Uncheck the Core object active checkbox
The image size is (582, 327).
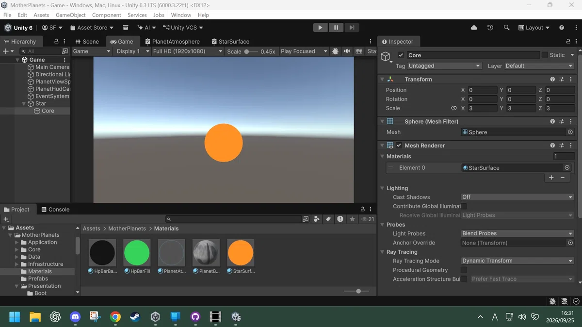click(x=401, y=55)
